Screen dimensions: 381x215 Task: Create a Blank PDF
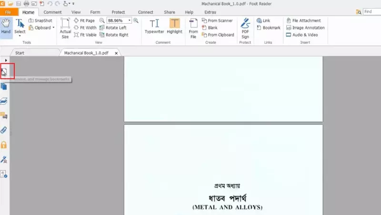(210, 28)
